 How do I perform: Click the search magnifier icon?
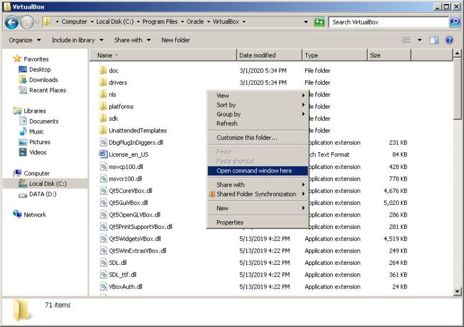click(x=455, y=22)
